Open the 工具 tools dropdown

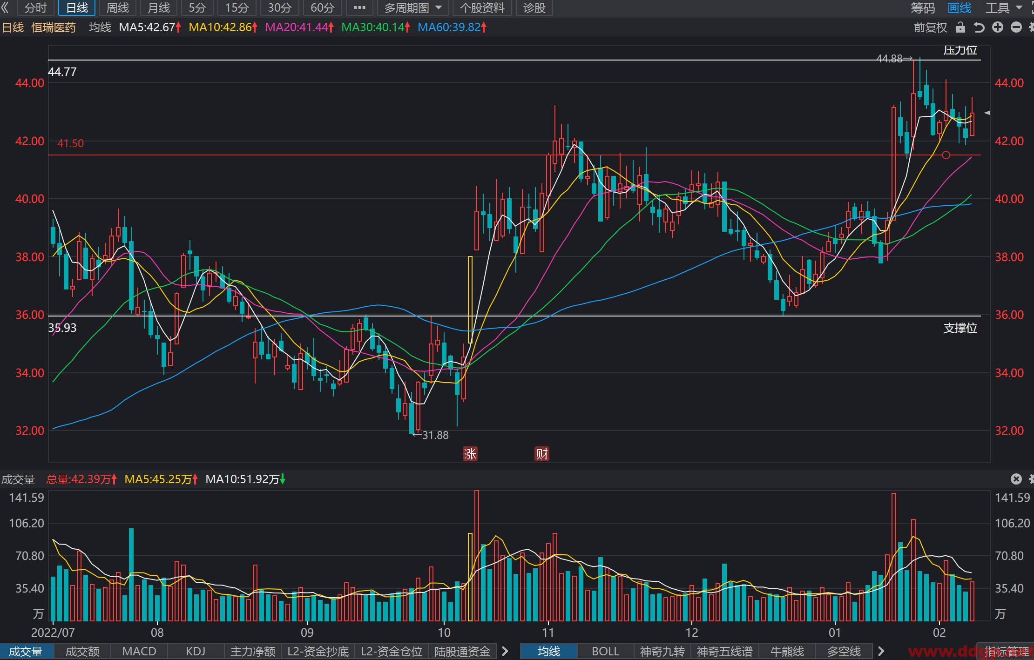pyautogui.click(x=1003, y=8)
